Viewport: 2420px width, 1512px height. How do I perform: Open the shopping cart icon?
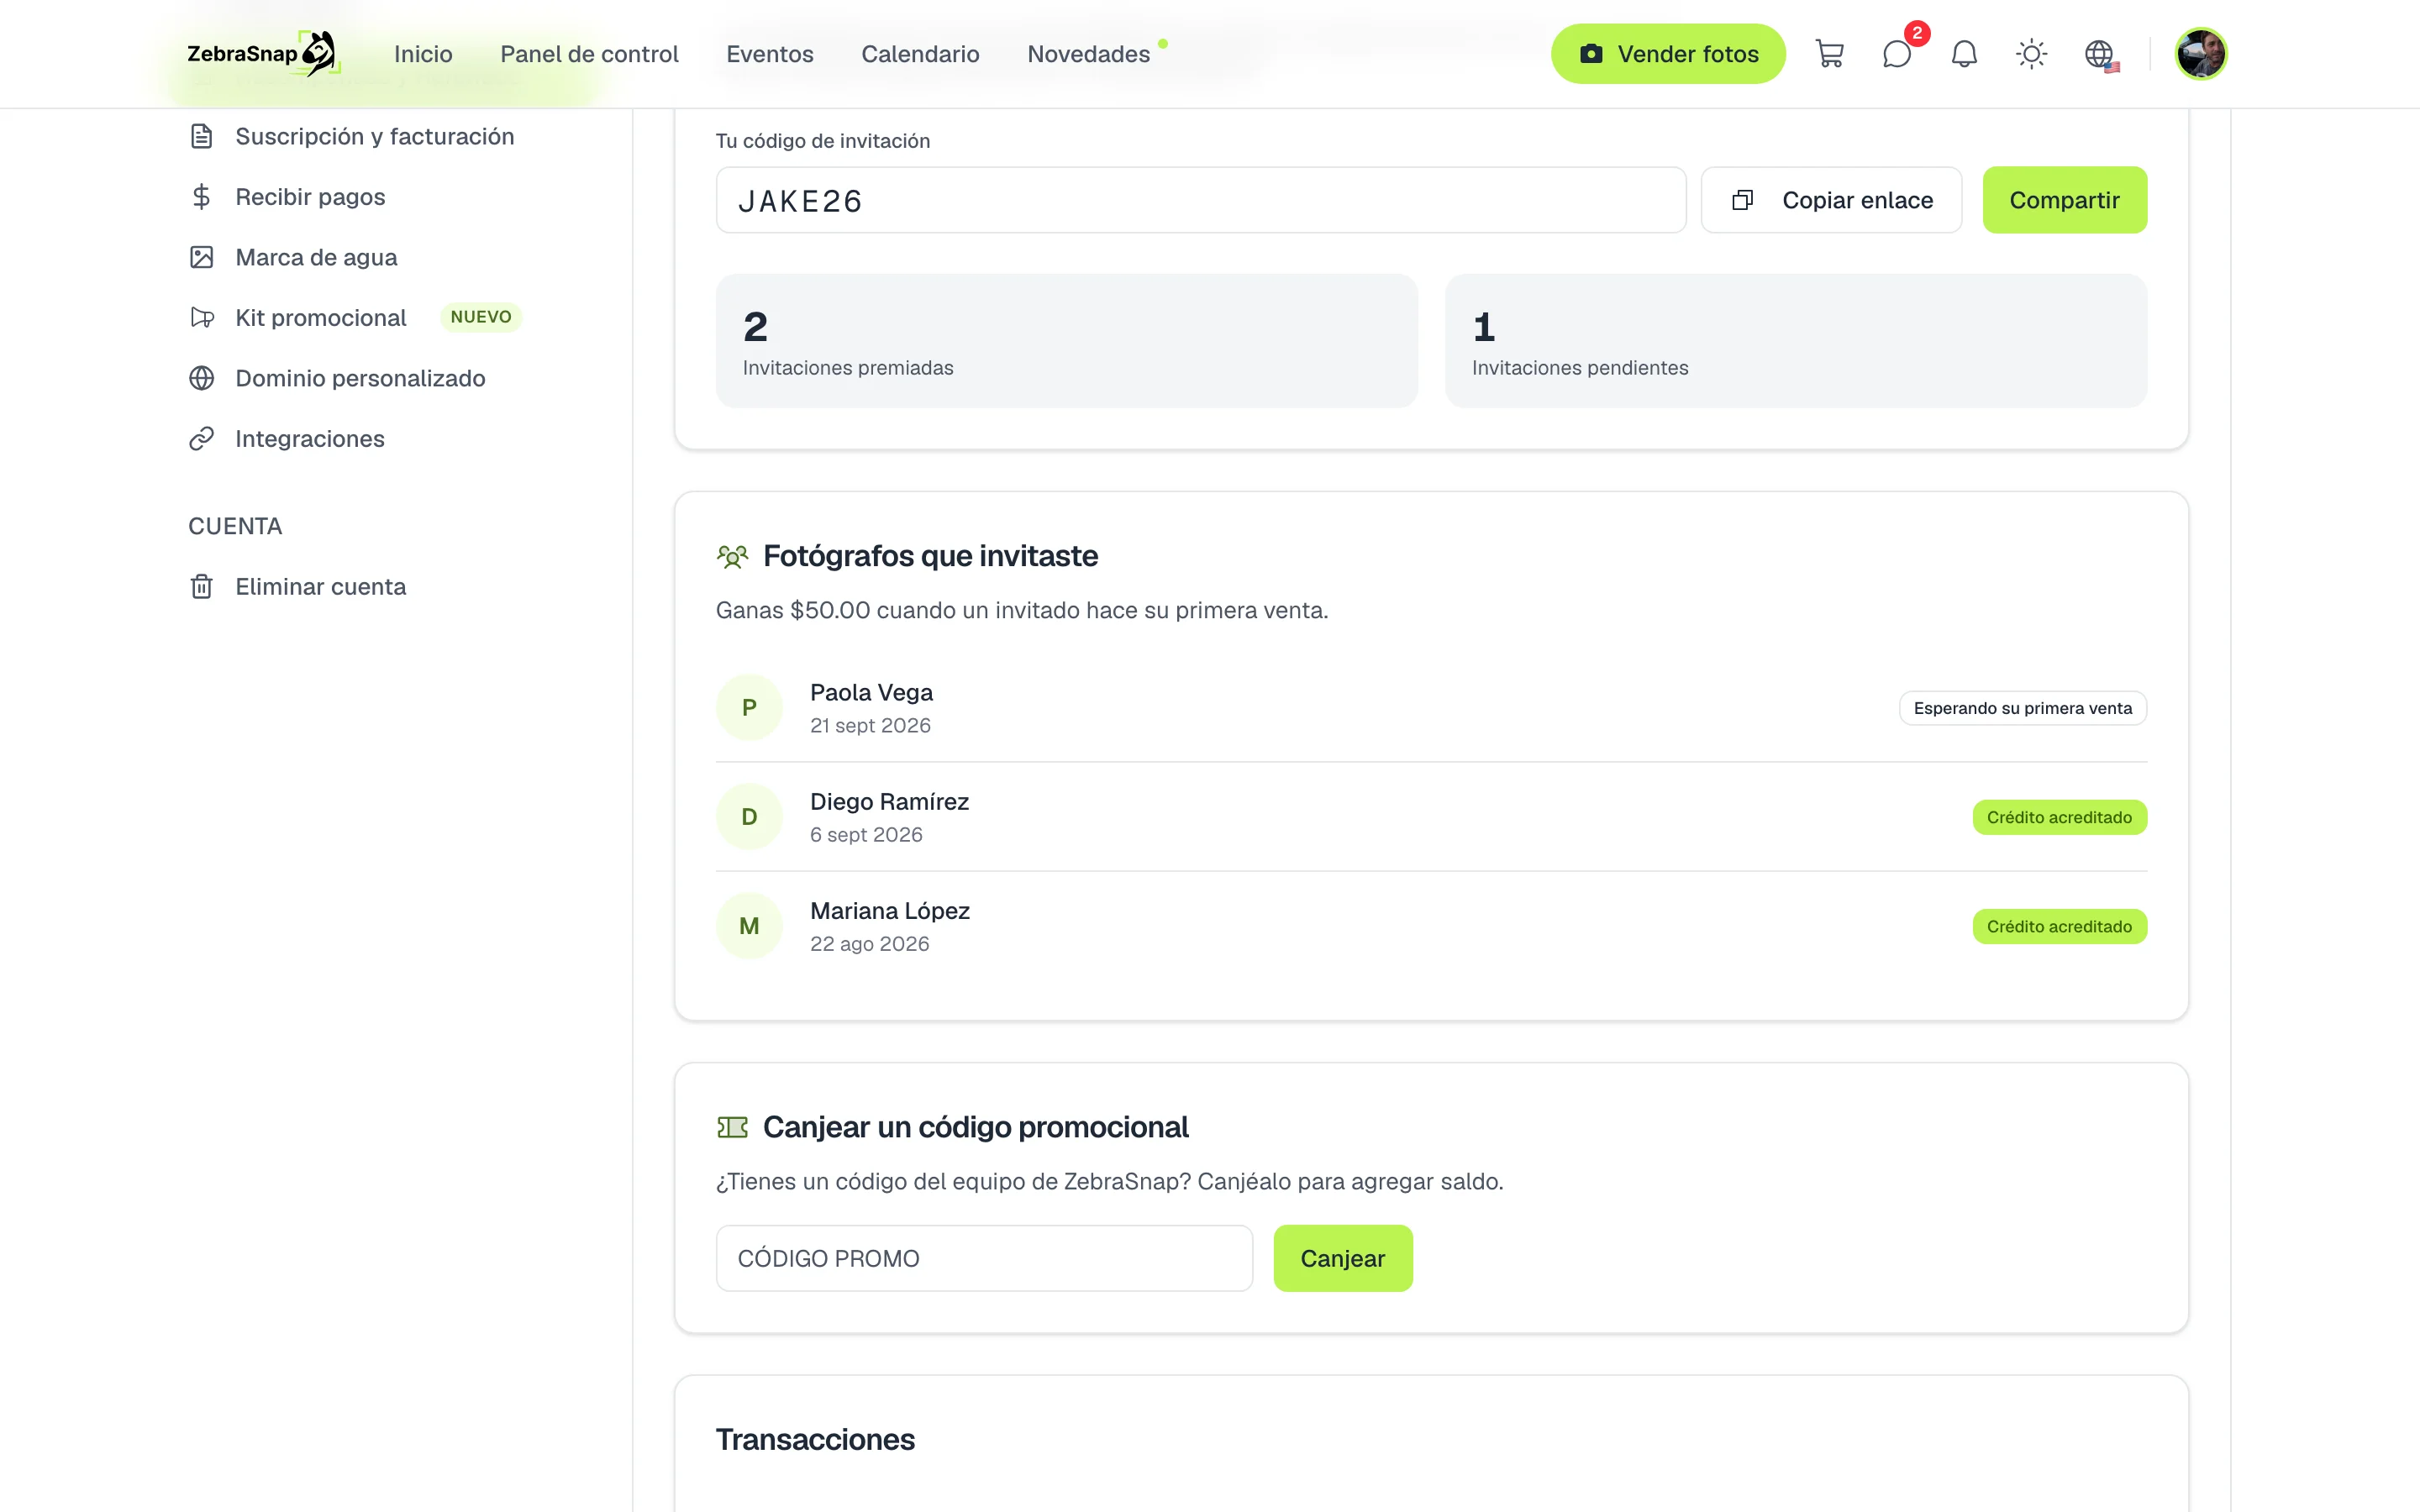[x=1829, y=54]
